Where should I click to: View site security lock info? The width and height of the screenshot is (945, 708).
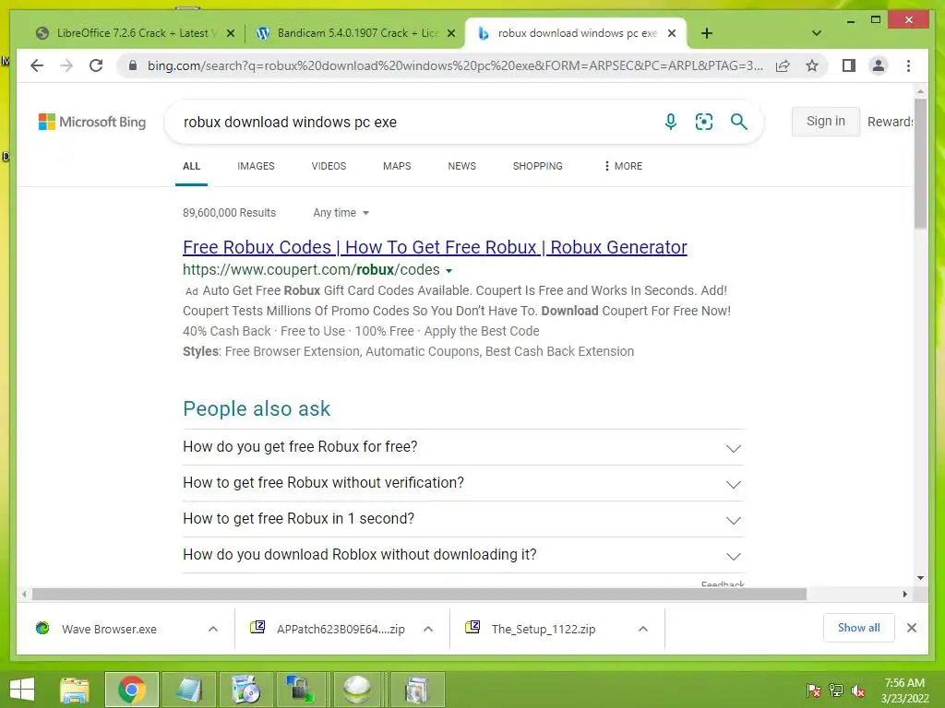pyautogui.click(x=133, y=65)
